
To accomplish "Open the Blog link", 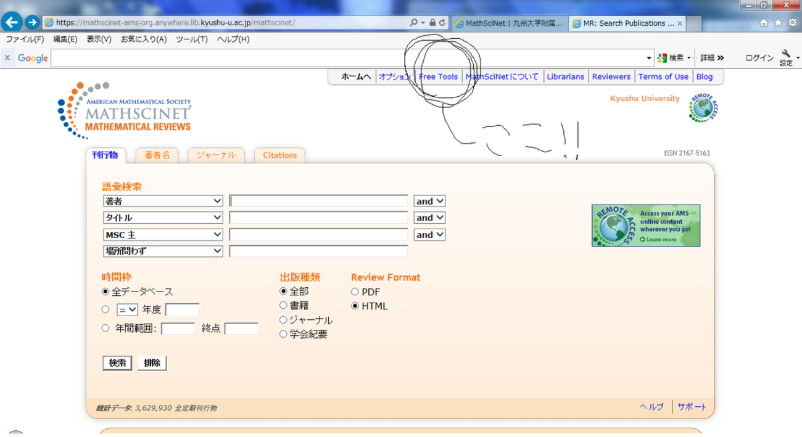I will pos(704,77).
